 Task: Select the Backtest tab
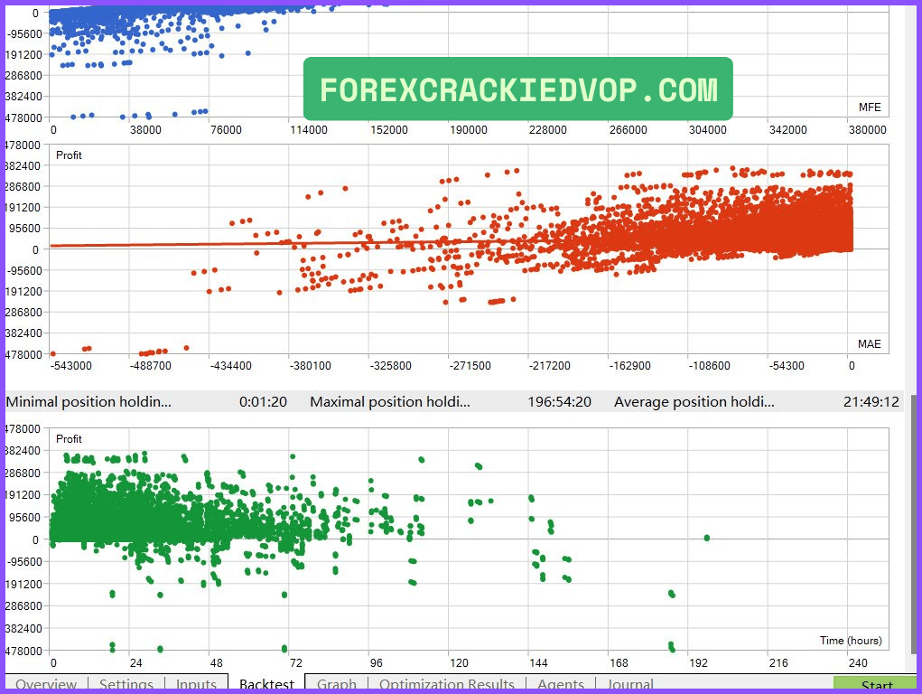click(x=266, y=684)
